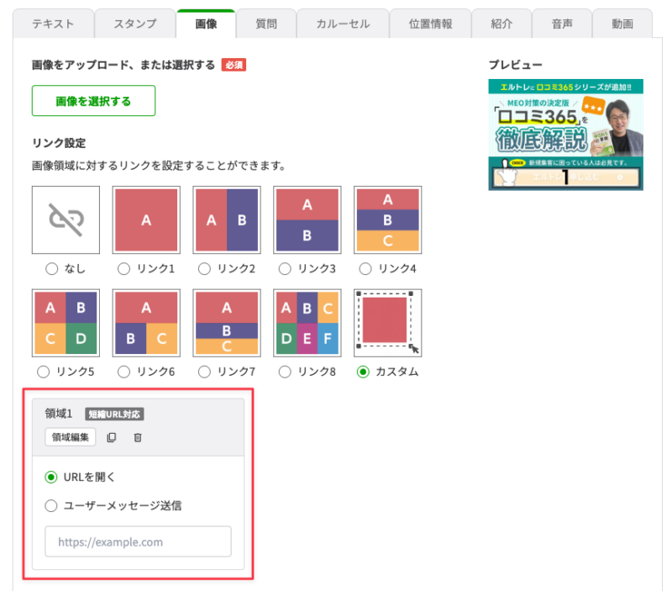672x591 pixels.
Task: Select the no-link broken chain layout icon
Action: [x=66, y=219]
